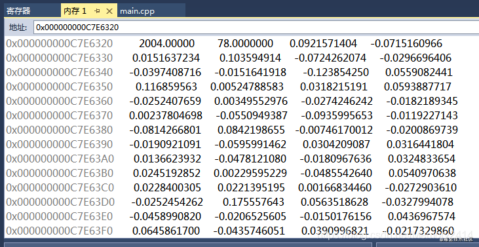Click the value 0.0645861700
The height and width of the screenshot is (247, 479).
[166, 230]
